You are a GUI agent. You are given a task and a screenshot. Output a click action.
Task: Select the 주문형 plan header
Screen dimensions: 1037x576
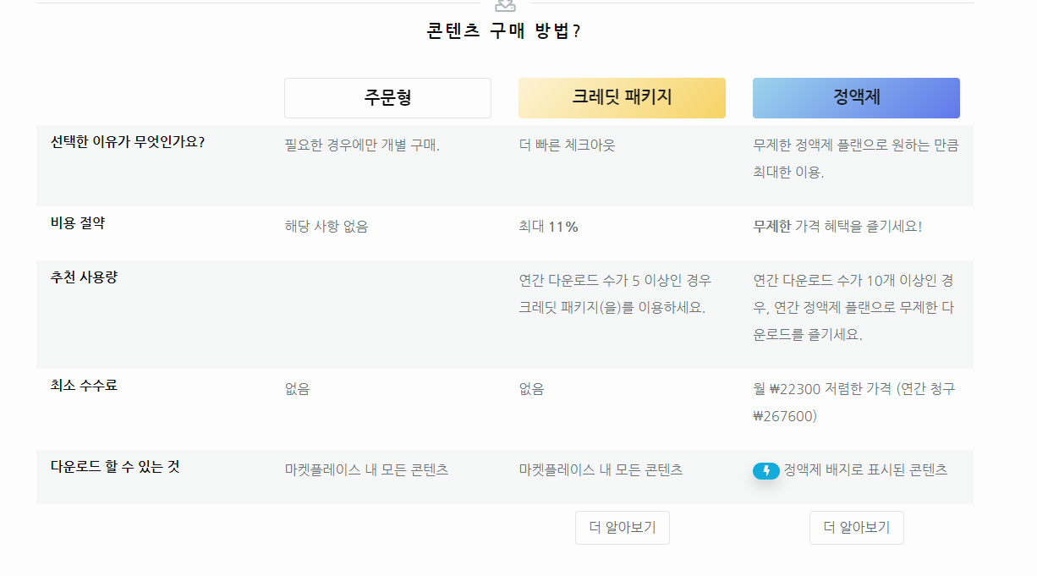click(x=387, y=98)
